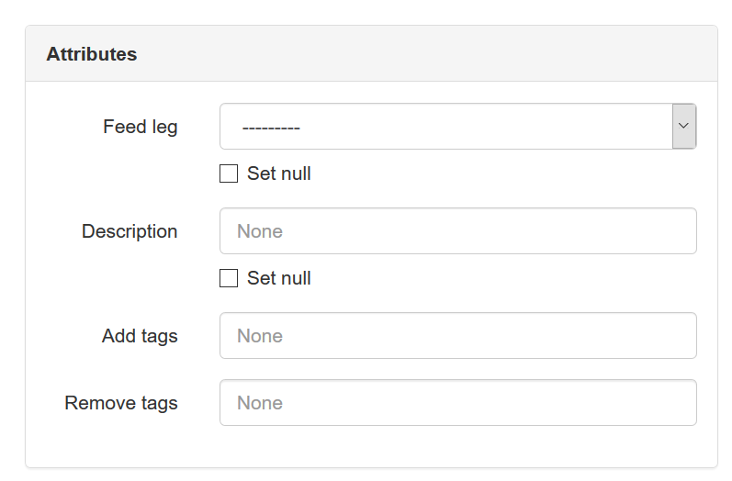Click None placeholder in Add tags
The width and height of the screenshot is (732, 481).
[260, 336]
